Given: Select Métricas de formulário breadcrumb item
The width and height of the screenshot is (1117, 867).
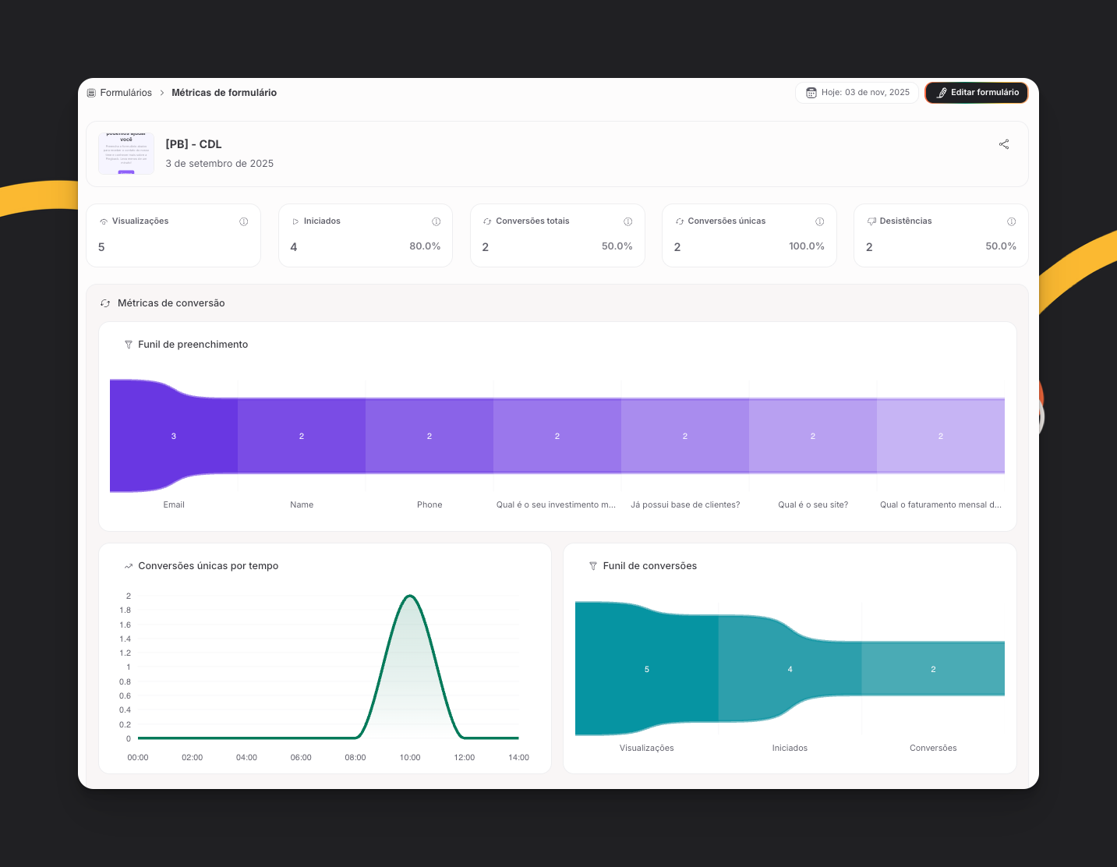Looking at the screenshot, I should 224,93.
